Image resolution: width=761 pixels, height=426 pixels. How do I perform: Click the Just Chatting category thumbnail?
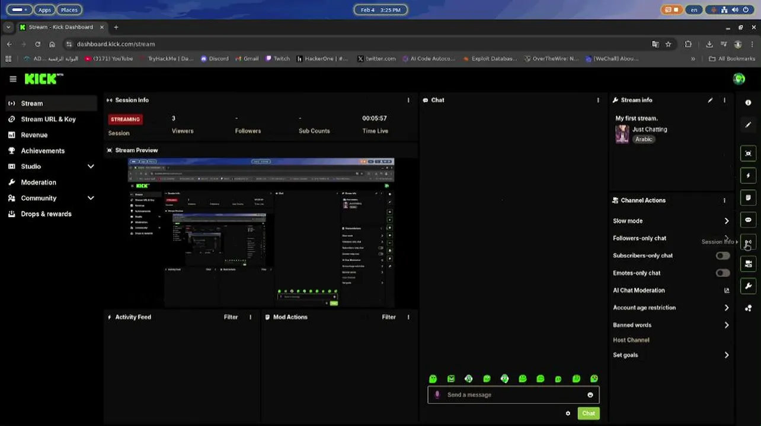point(622,134)
